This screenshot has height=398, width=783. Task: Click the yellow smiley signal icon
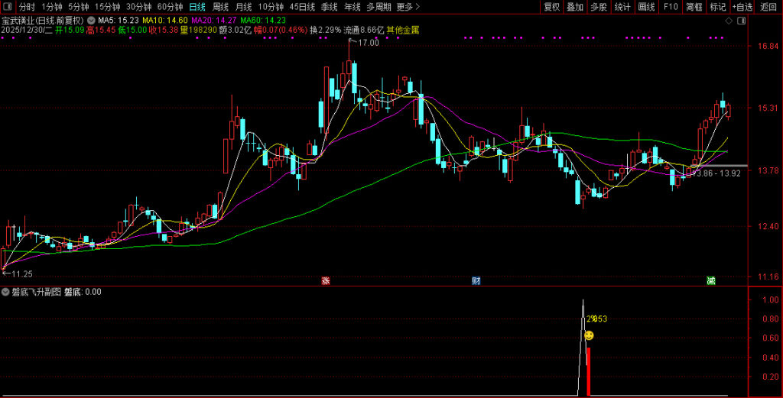coord(589,335)
